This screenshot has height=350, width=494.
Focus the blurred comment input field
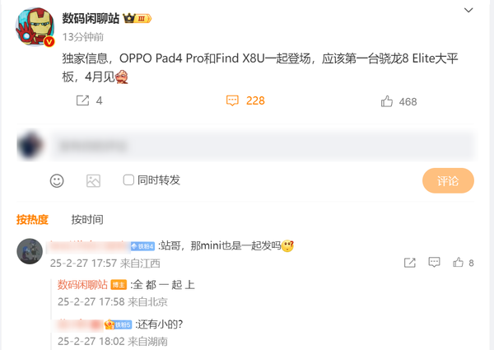pyautogui.click(x=262, y=146)
